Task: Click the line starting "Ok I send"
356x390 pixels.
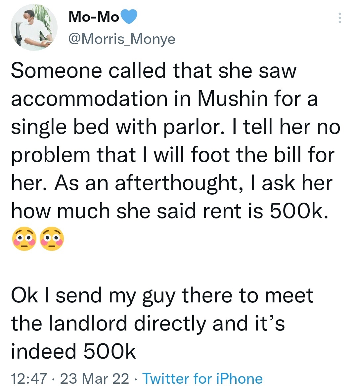Action: pos(162,295)
